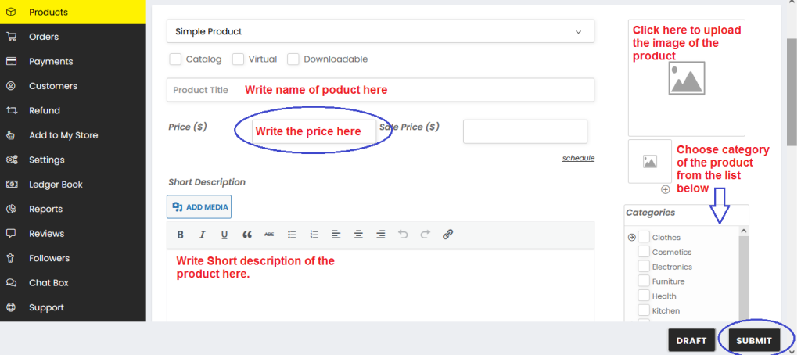Check the Electronics category
This screenshot has width=801, height=355.
644,267
